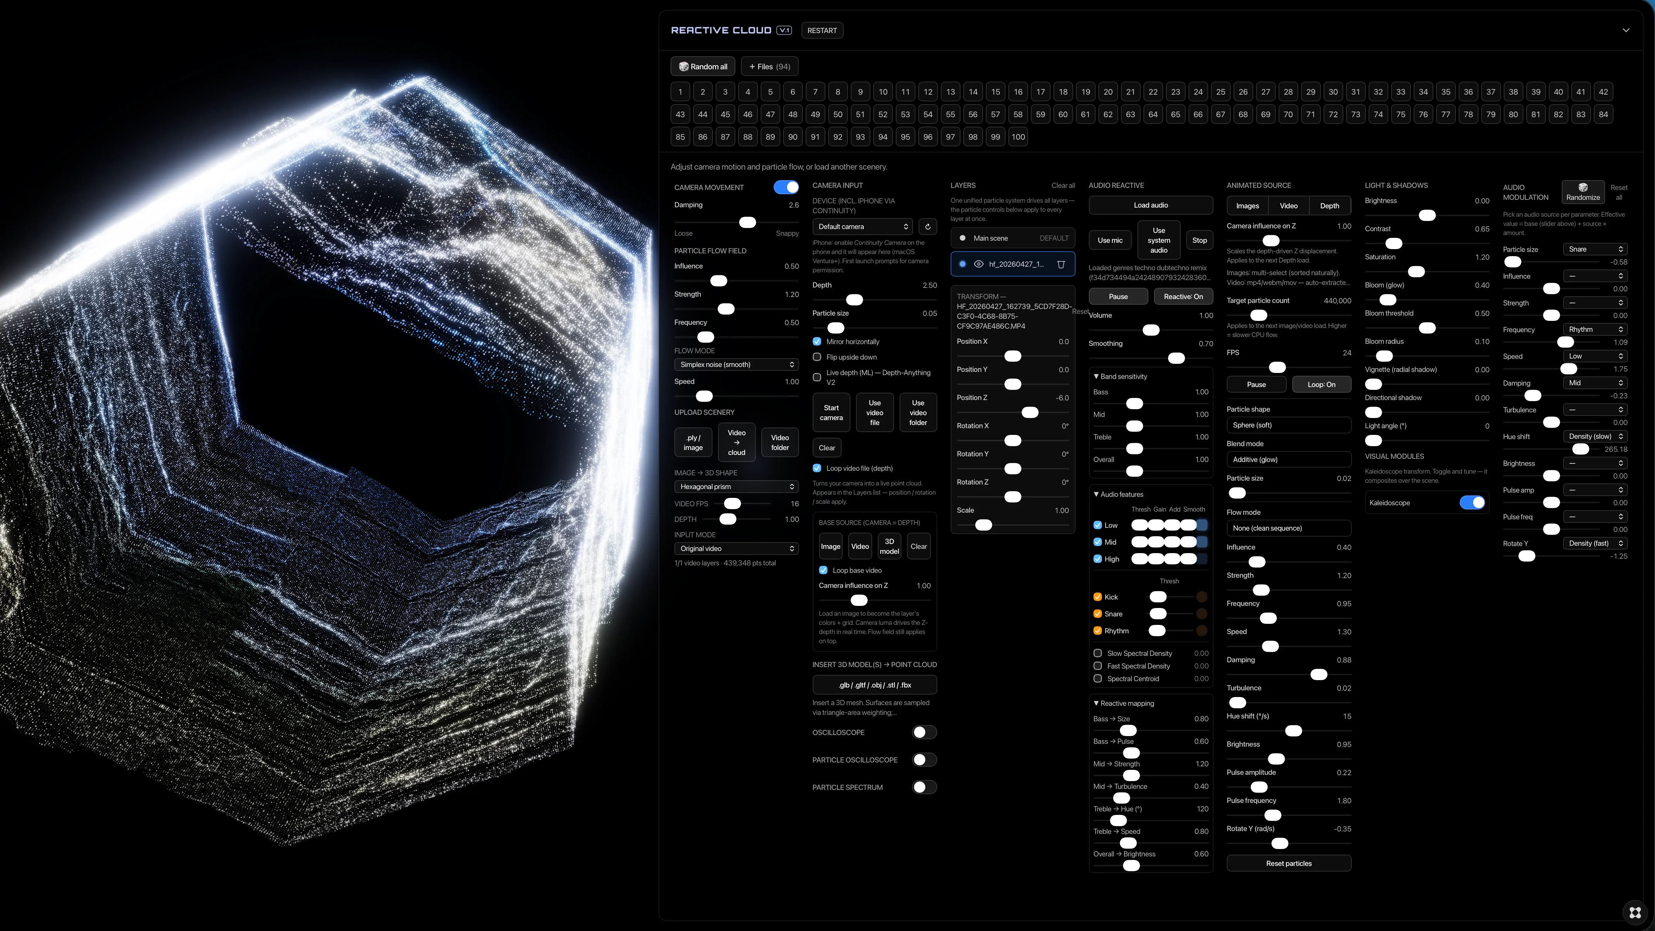Click the four-dot icon at bottom right
Viewport: 1655px width, 931px height.
[1635, 912]
